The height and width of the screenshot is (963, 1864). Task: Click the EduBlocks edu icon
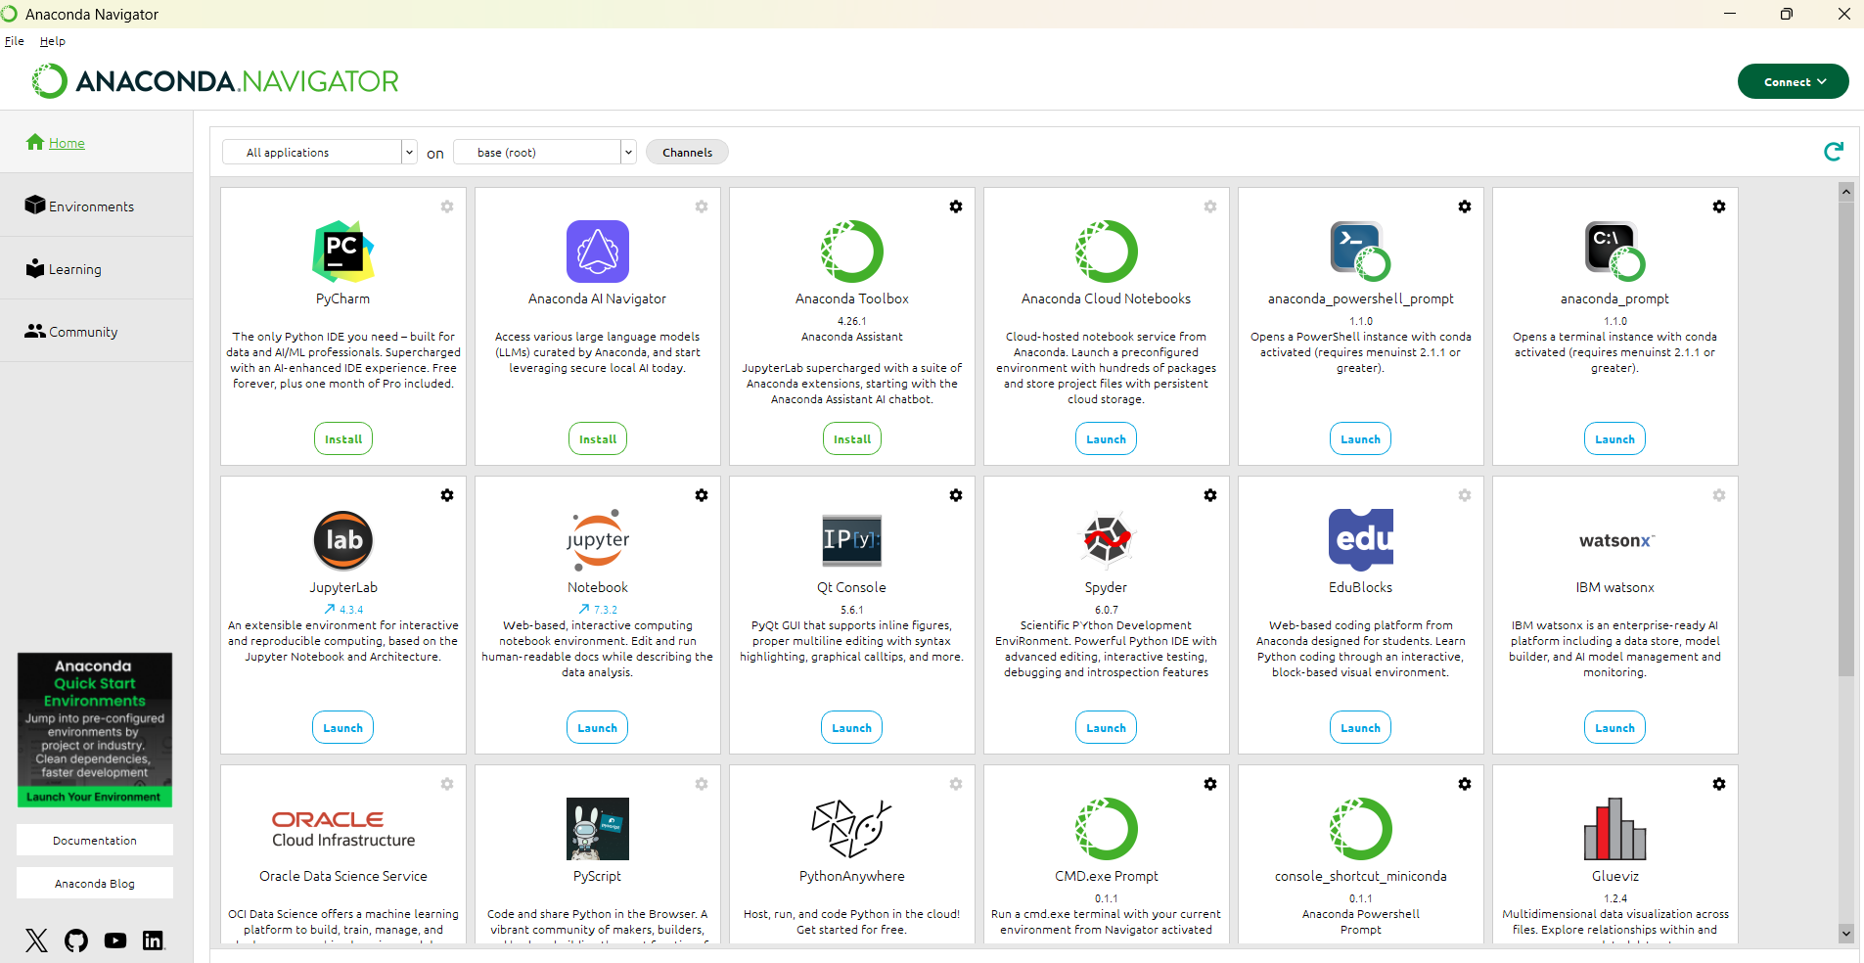coord(1361,540)
